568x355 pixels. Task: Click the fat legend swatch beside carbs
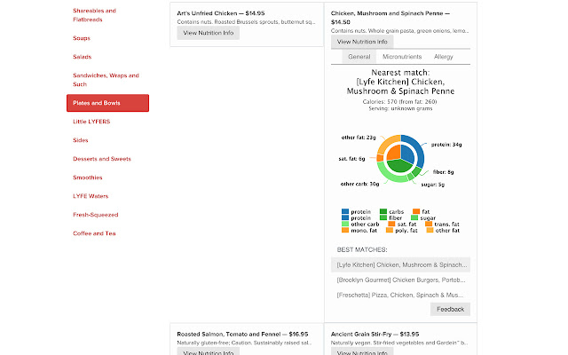coord(416,211)
